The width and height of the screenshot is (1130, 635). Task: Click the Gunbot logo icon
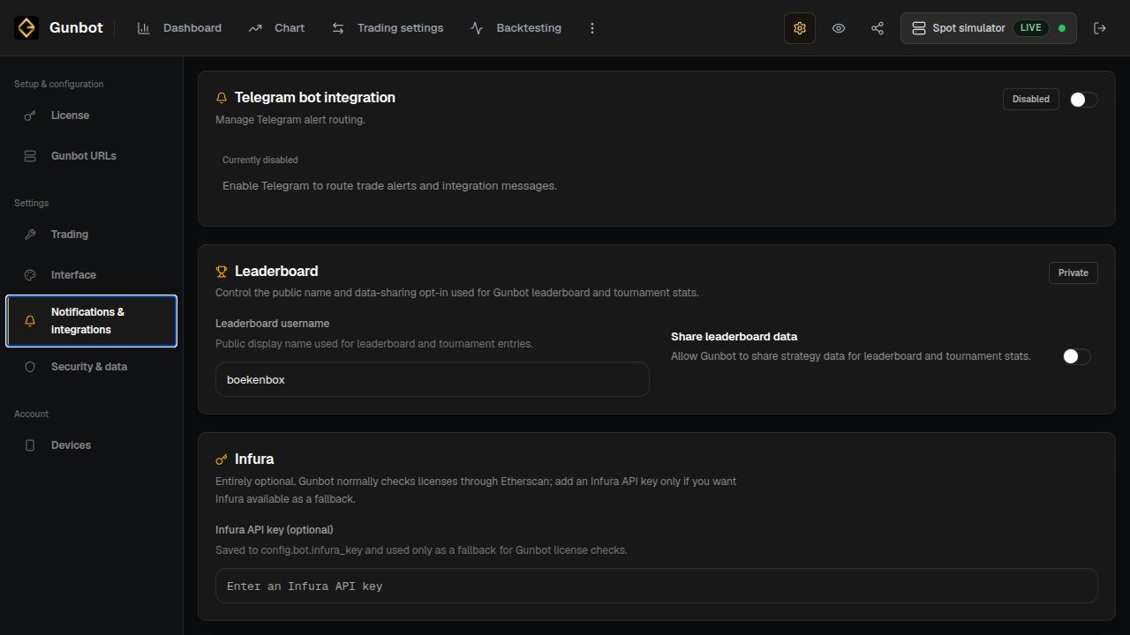(26, 28)
